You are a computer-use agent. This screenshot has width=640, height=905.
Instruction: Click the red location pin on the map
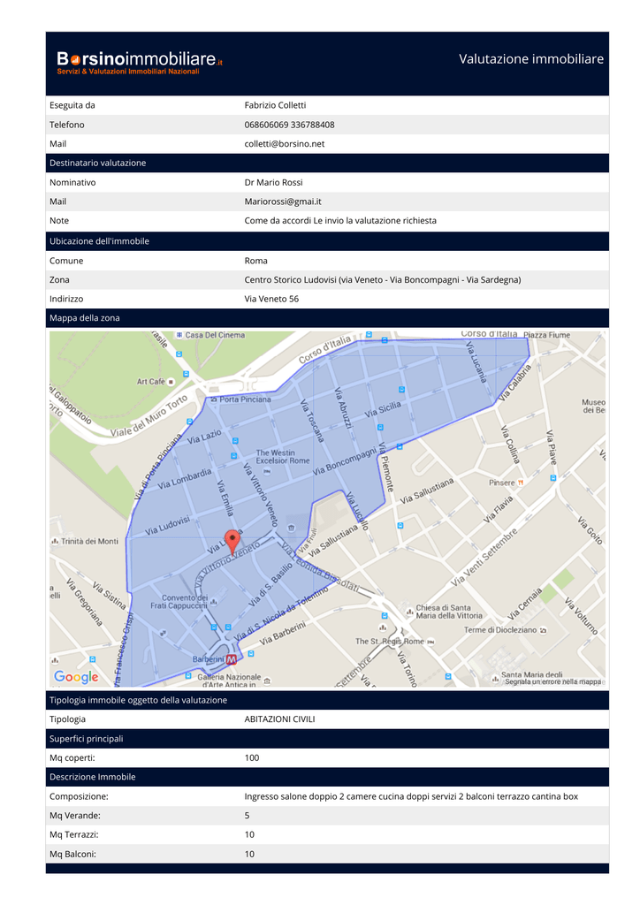[232, 543]
